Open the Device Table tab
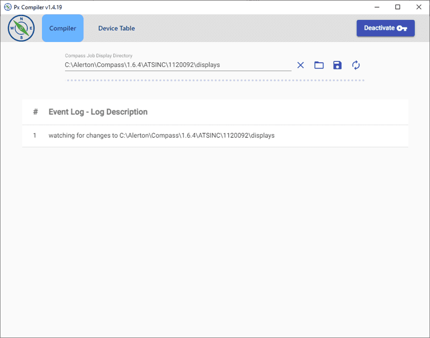 click(116, 28)
